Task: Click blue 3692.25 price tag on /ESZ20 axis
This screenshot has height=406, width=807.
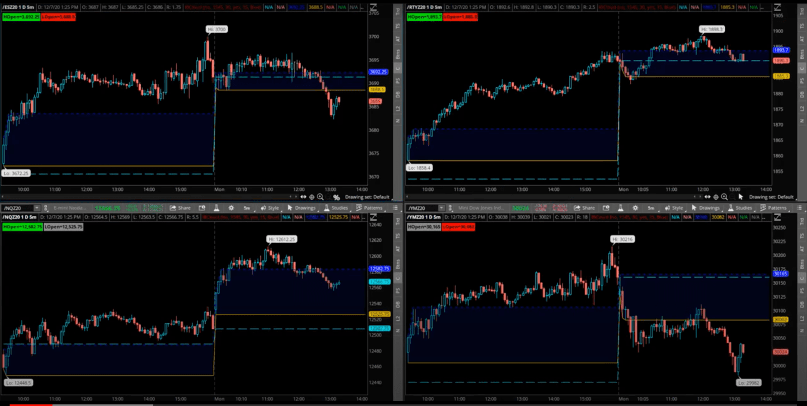Action: 378,72
